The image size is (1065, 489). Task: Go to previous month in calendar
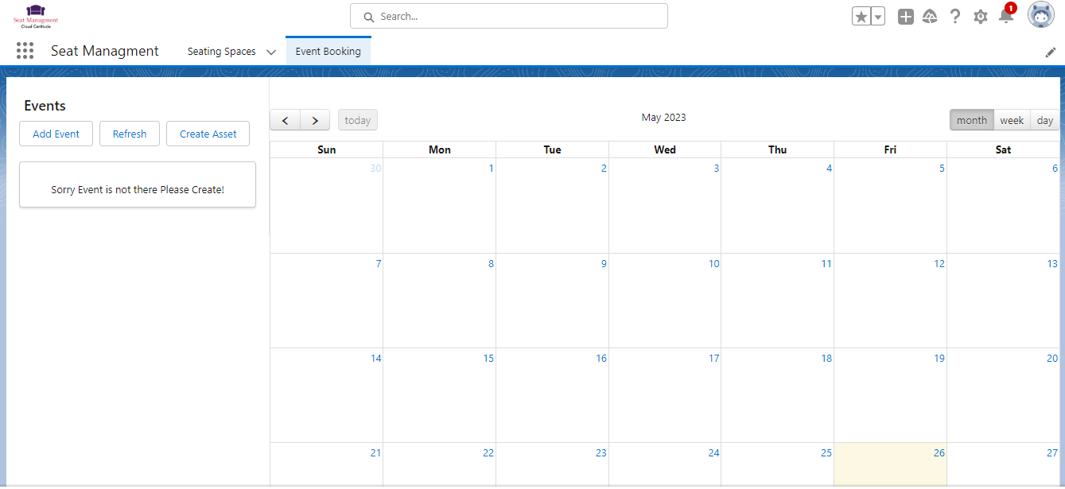285,120
